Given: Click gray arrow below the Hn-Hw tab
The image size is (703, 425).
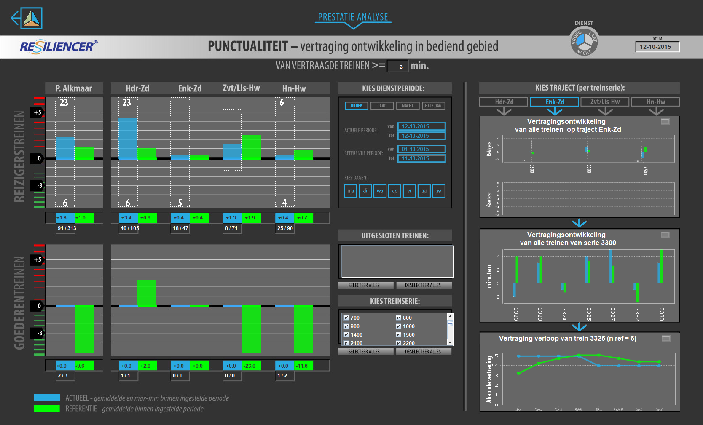Looking at the screenshot, I should pos(656,112).
